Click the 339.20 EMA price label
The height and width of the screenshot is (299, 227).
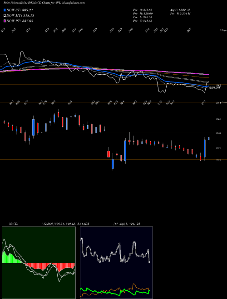[214, 88]
